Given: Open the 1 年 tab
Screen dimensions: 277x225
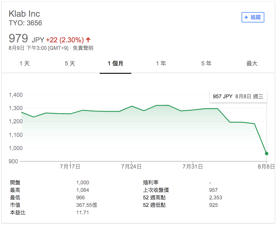Looking at the screenshot, I should 161,63.
